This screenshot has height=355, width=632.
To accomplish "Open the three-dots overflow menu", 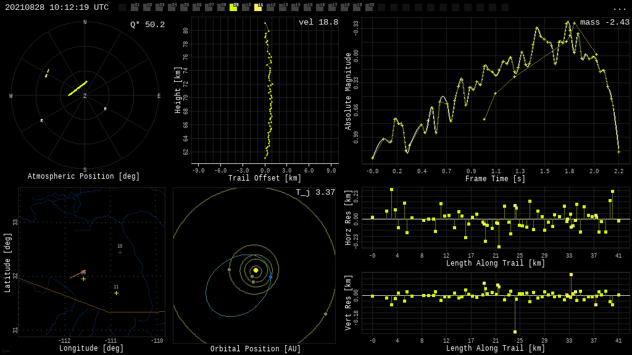I will tap(619, 8).
